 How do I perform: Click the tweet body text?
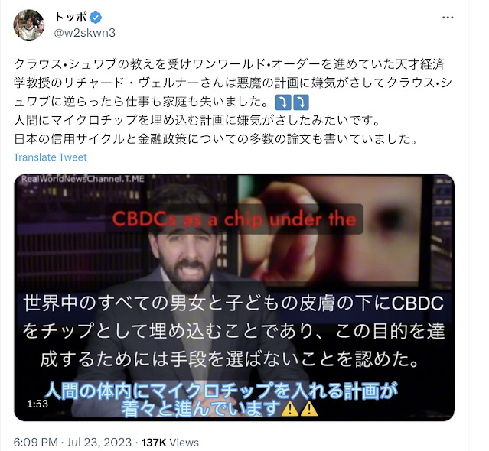[x=233, y=102]
